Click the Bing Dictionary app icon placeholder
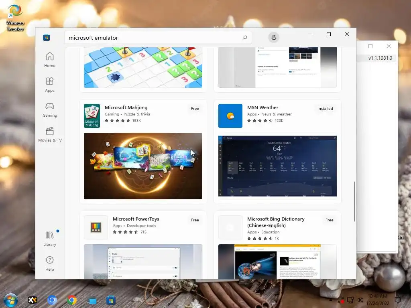This screenshot has width=411, height=308. tap(230, 227)
